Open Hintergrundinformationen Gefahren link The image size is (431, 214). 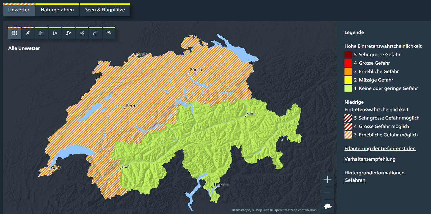[x=374, y=173]
